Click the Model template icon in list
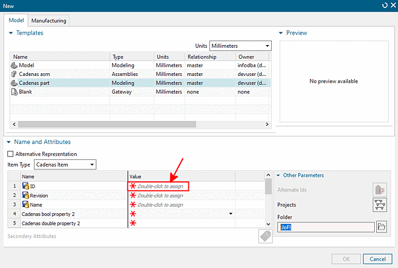398x268 pixels. pyautogui.click(x=14, y=65)
